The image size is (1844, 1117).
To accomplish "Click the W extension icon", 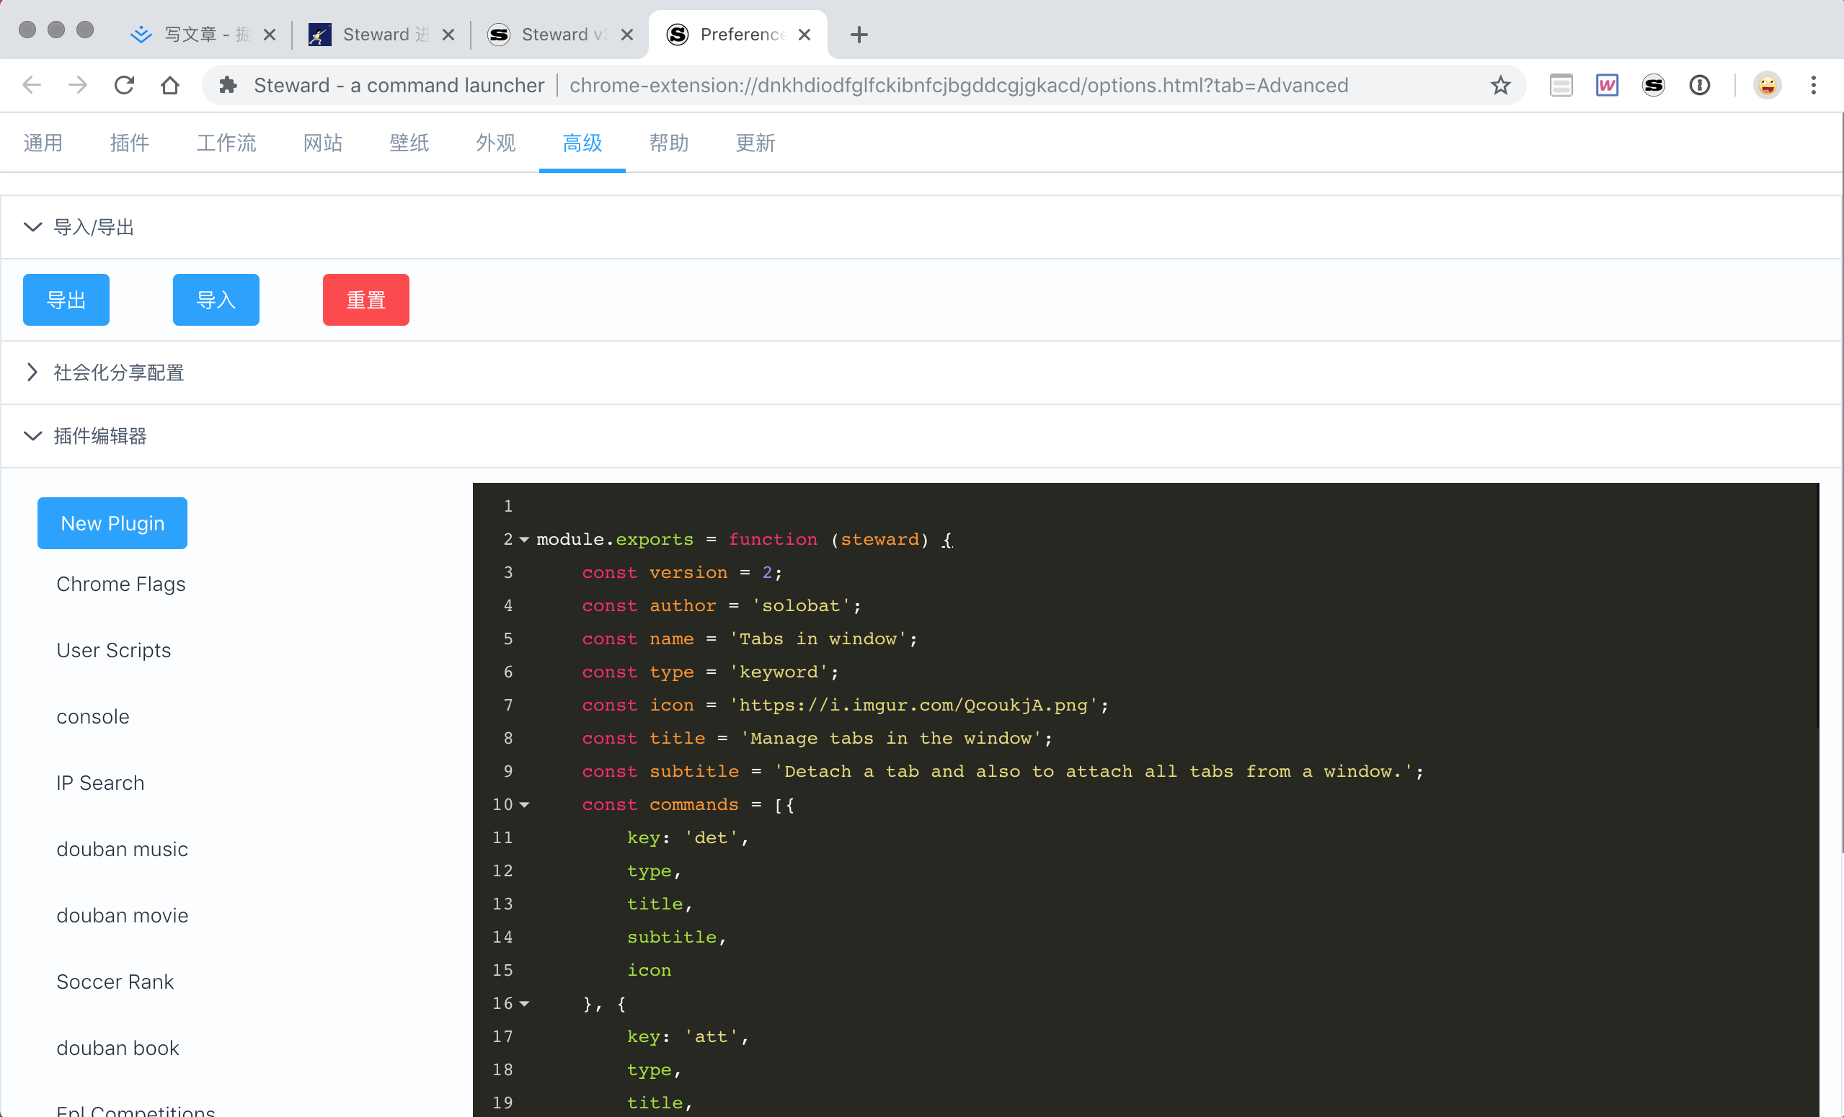I will (x=1607, y=85).
